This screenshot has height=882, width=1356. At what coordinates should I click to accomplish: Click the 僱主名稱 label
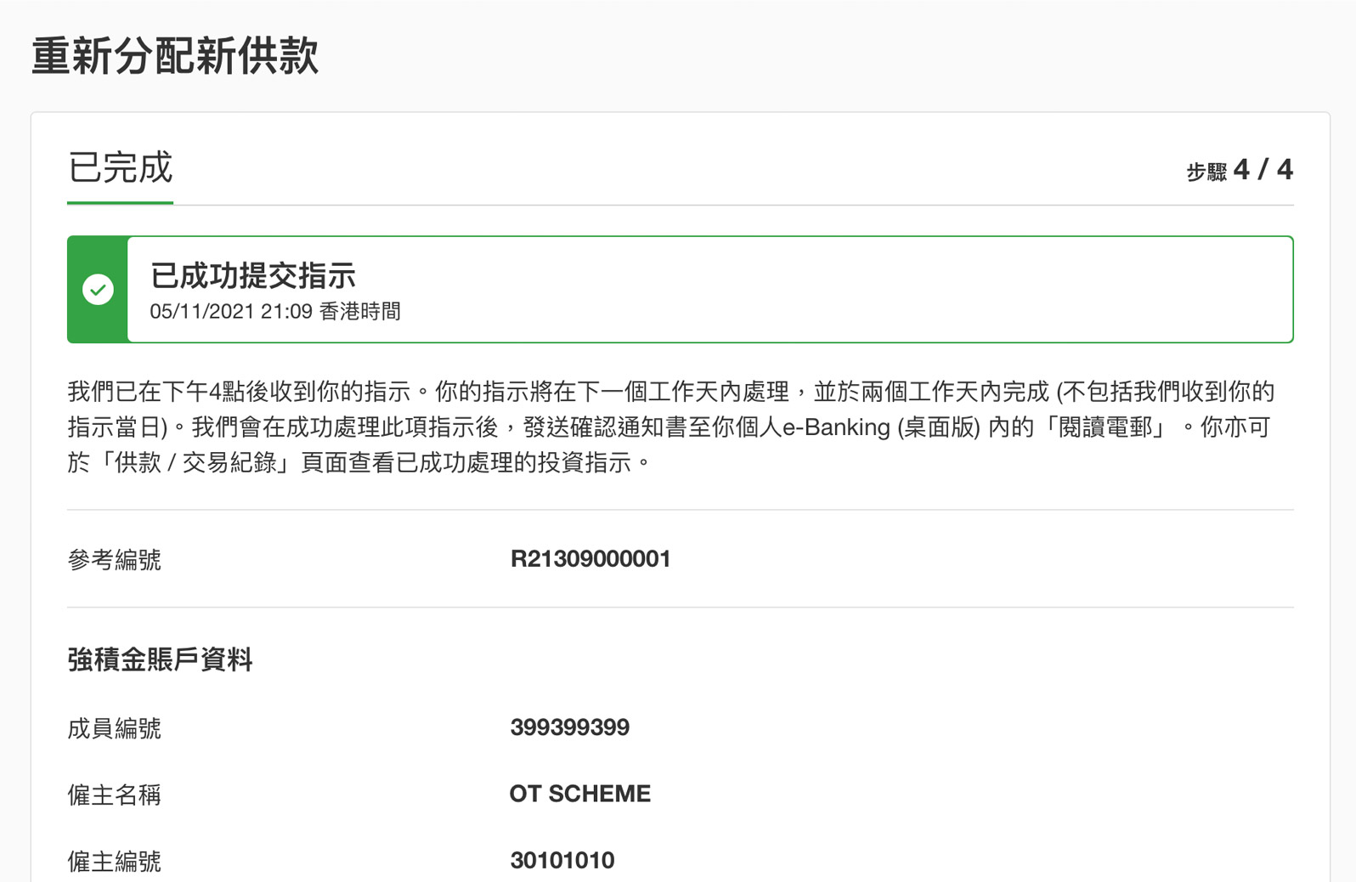(x=114, y=794)
